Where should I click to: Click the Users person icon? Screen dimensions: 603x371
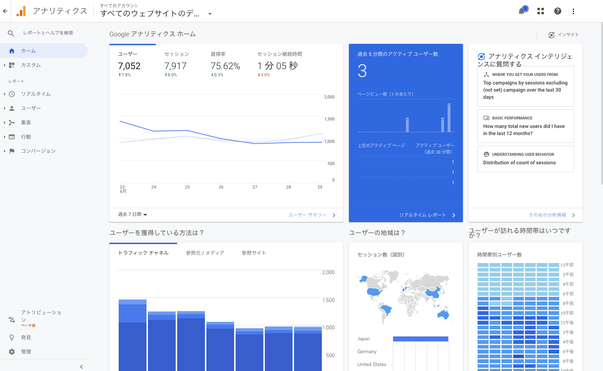pyautogui.click(x=12, y=108)
